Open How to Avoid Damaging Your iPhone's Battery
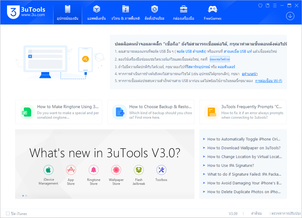The width and height of the screenshot is (302, 218). coord(244,183)
